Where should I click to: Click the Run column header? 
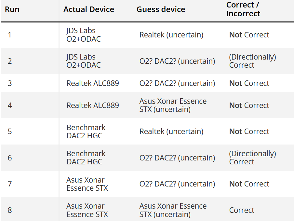pyautogui.click(x=12, y=9)
